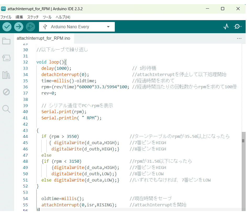Click 'delay(1000);' code
This screenshot has height=216, width=248.
click(x=56, y=68)
